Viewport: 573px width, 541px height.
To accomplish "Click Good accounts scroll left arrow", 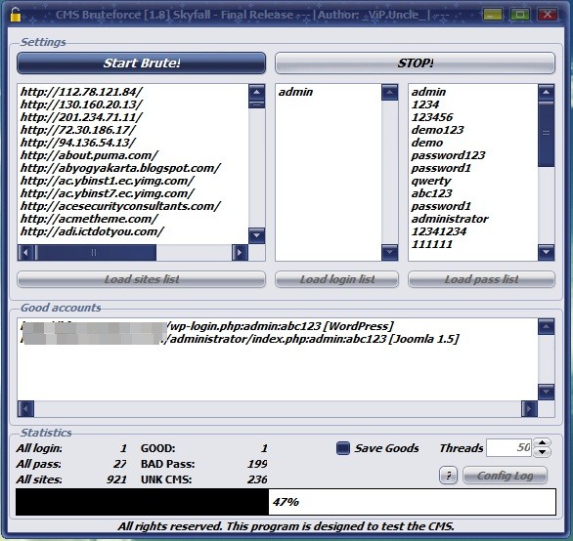I will click(25, 409).
